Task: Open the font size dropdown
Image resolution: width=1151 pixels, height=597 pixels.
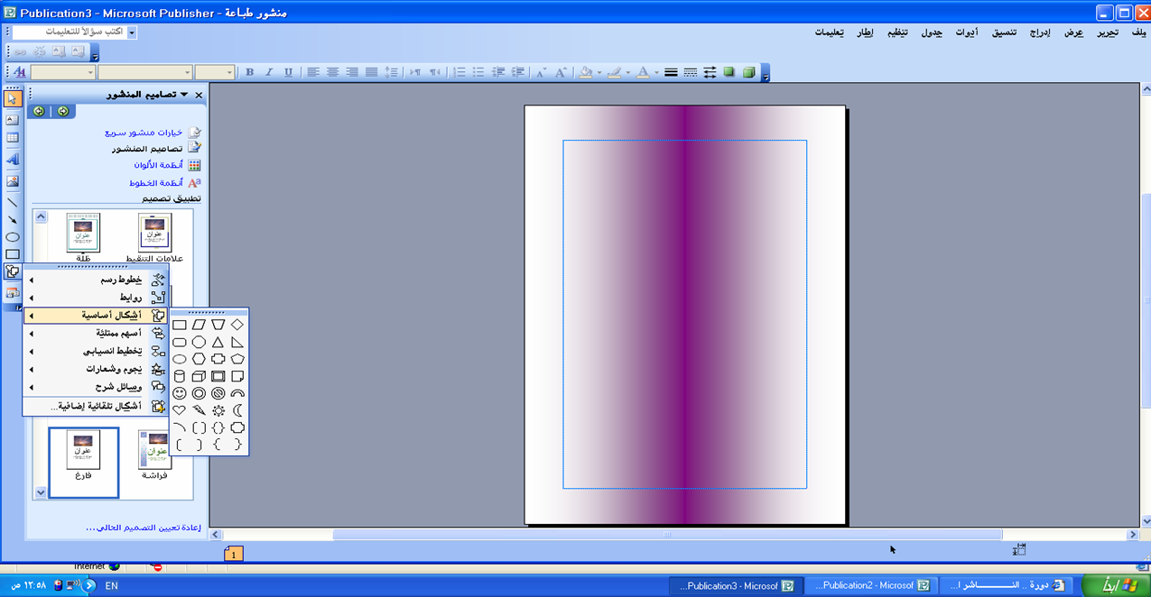Action: 229,72
